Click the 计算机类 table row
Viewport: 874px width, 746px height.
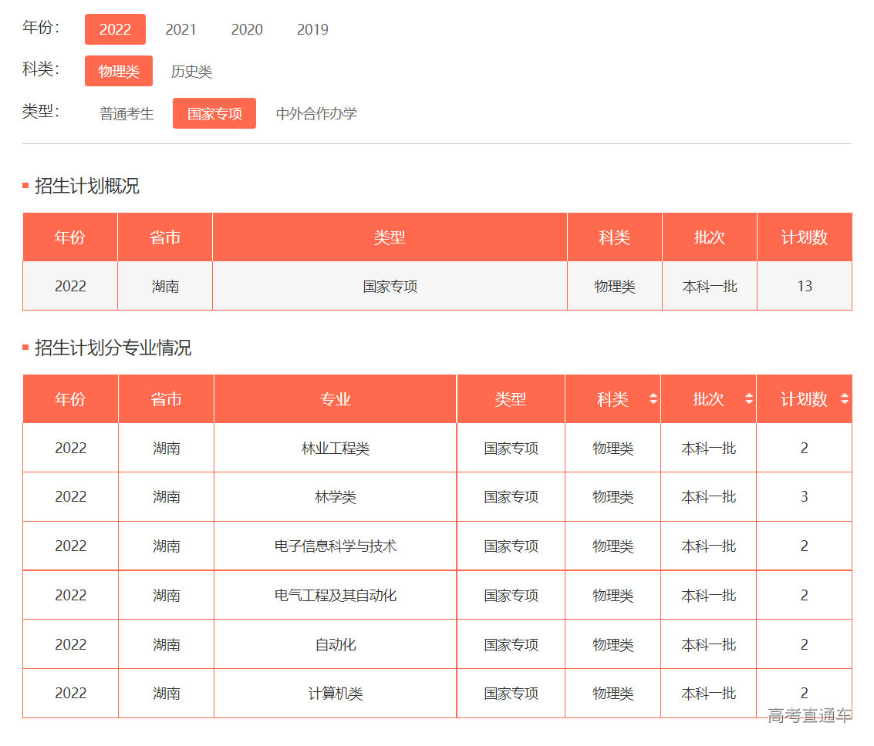tap(335, 693)
